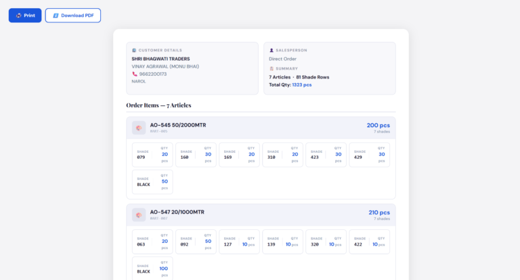Select the AO-547 20/1000MTR article header
This screenshot has height=280, width=520.
[177, 212]
